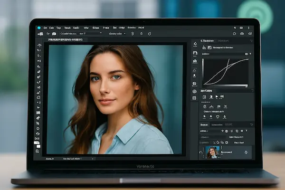The image size is (285, 190).
Task: Collapse the middle panel using its header arrow
Action: [x=252, y=91]
